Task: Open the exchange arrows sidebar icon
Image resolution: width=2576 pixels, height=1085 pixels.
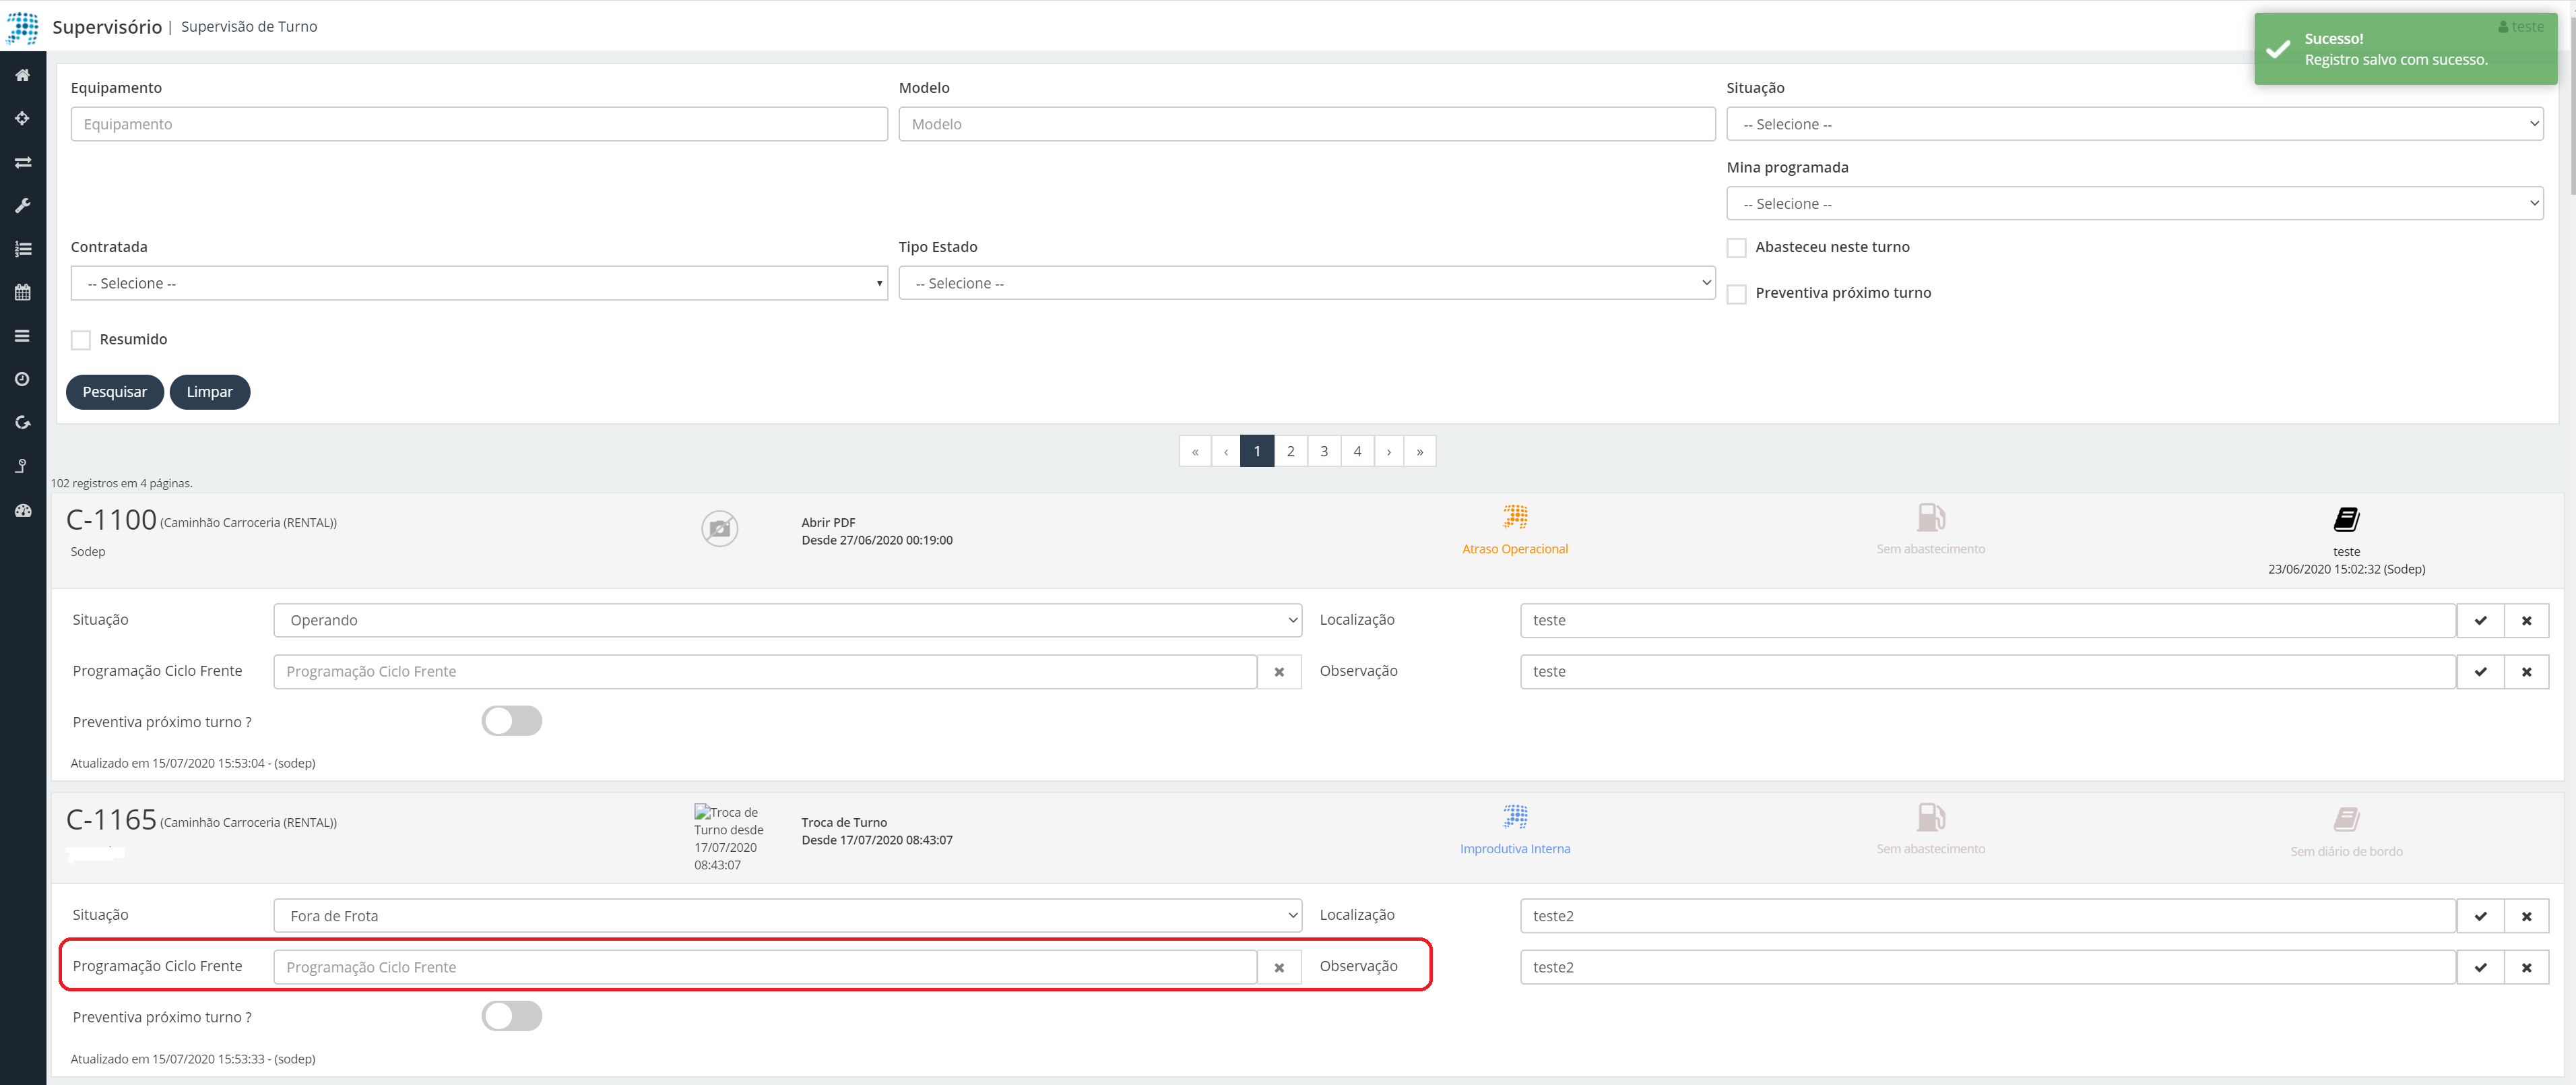Action: pos(22,162)
